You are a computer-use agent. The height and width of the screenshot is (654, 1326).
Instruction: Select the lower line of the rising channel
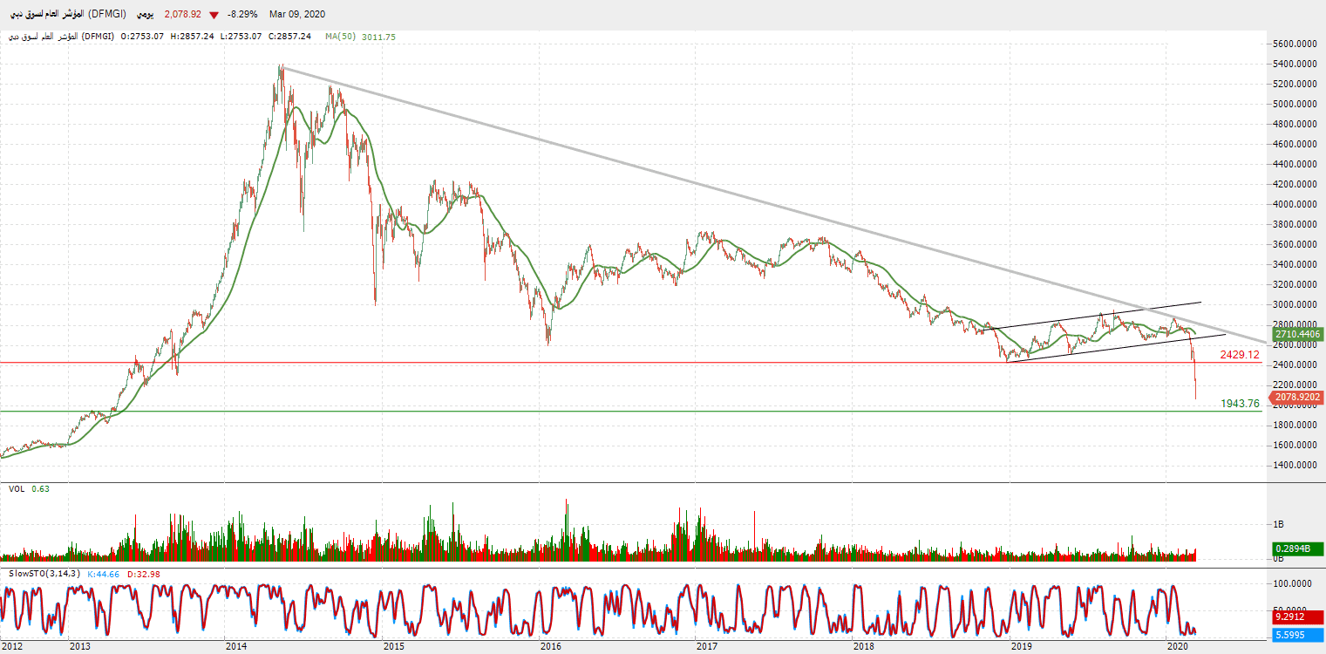[1116, 348]
